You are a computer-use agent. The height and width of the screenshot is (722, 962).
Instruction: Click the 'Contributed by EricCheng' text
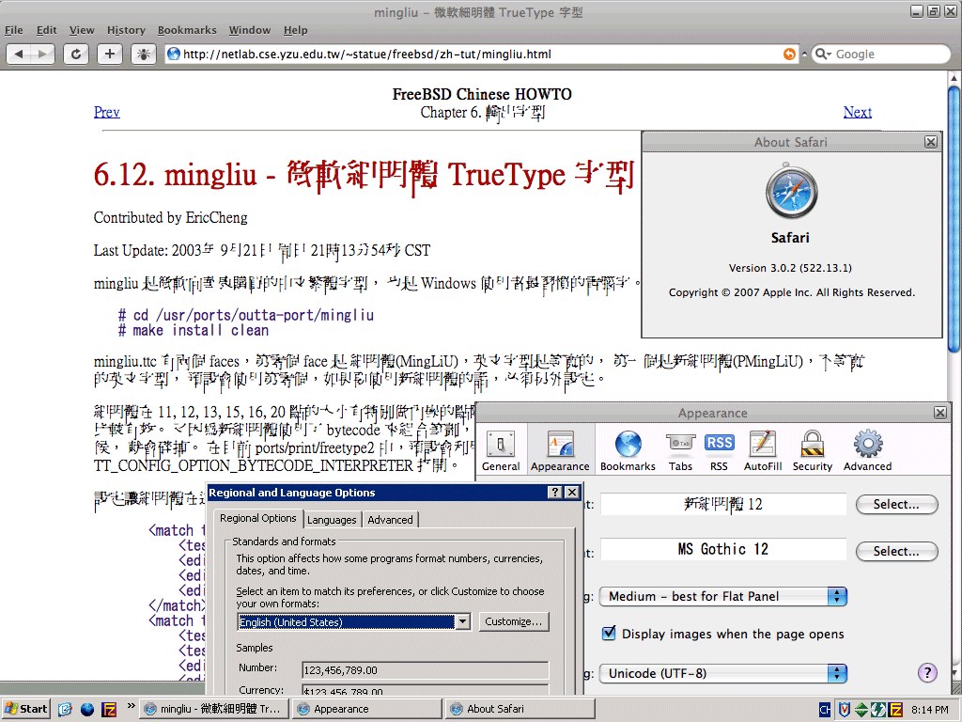point(171,217)
